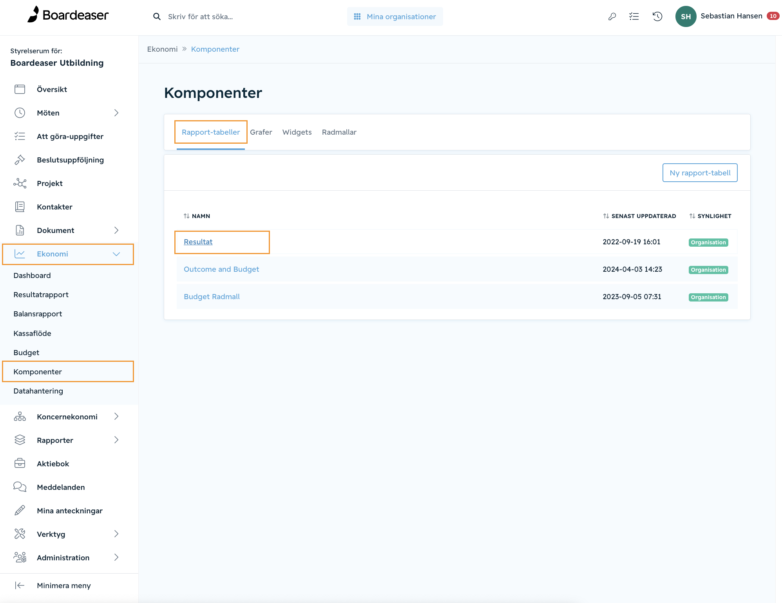Click the Kontakter book icon

[20, 207]
